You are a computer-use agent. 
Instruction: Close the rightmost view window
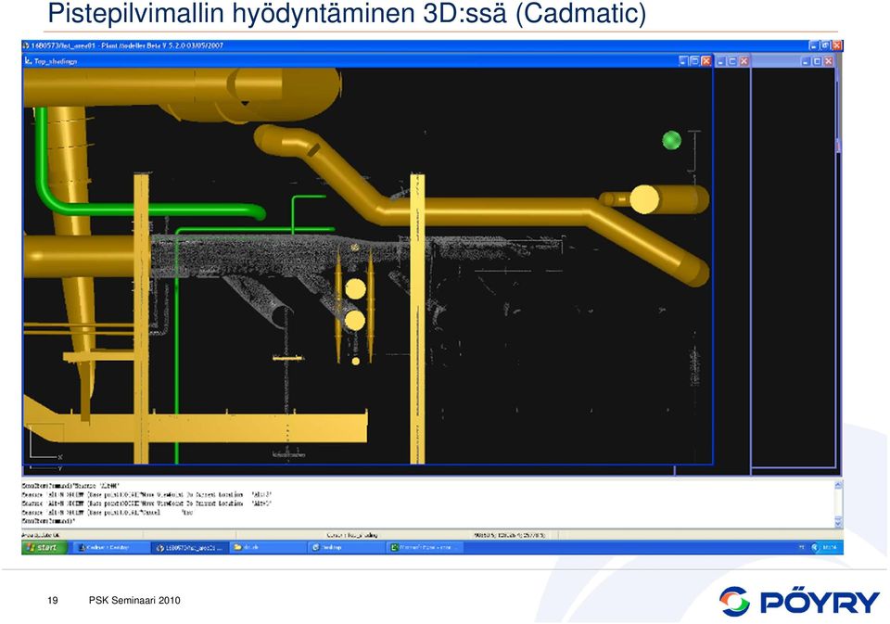(x=829, y=61)
